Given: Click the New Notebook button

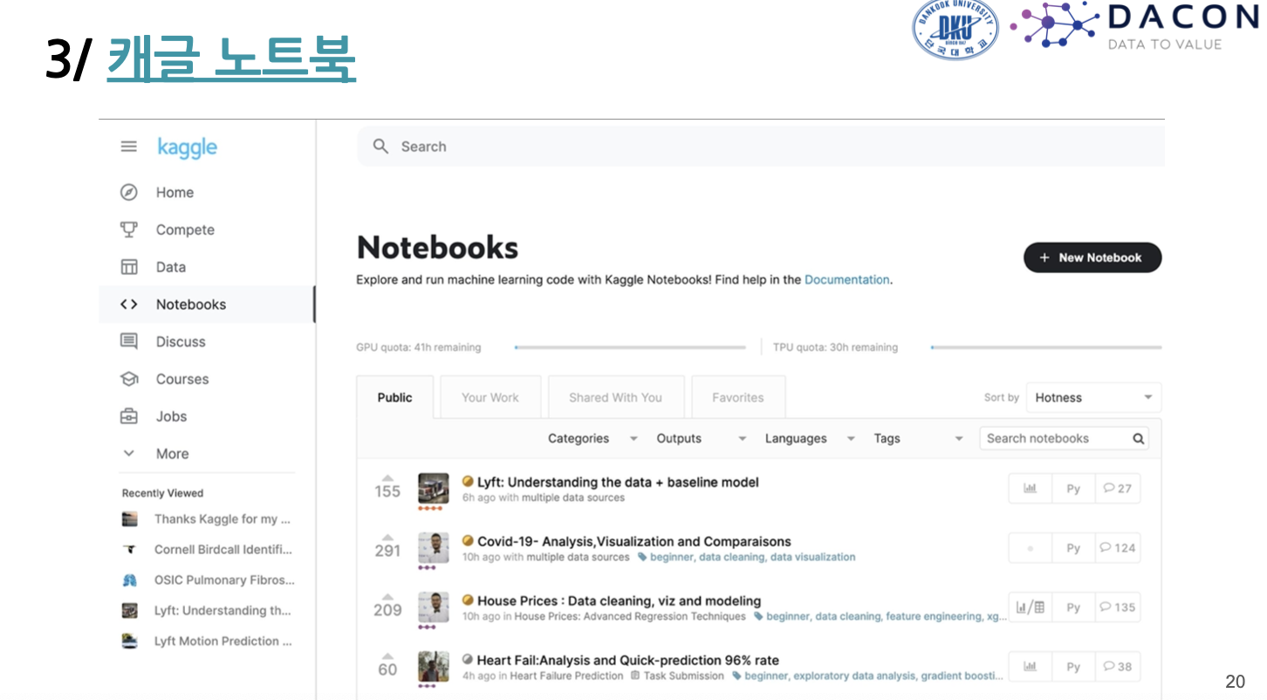Looking at the screenshot, I should click(x=1092, y=257).
